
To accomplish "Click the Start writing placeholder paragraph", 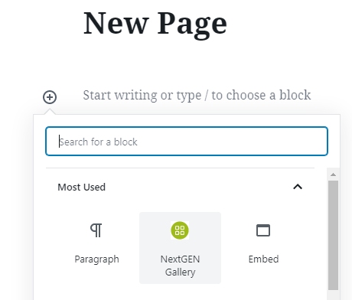I will pos(197,96).
